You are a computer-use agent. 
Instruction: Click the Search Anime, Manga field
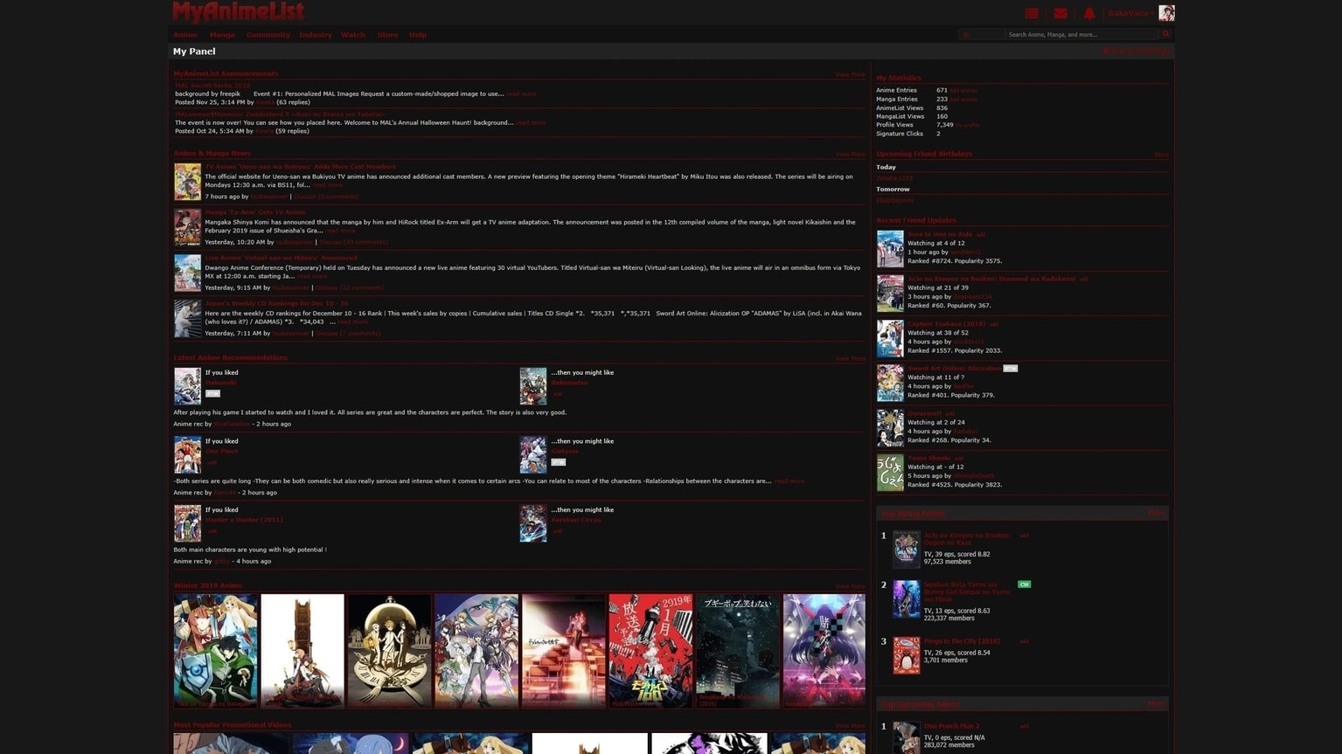tap(1081, 34)
